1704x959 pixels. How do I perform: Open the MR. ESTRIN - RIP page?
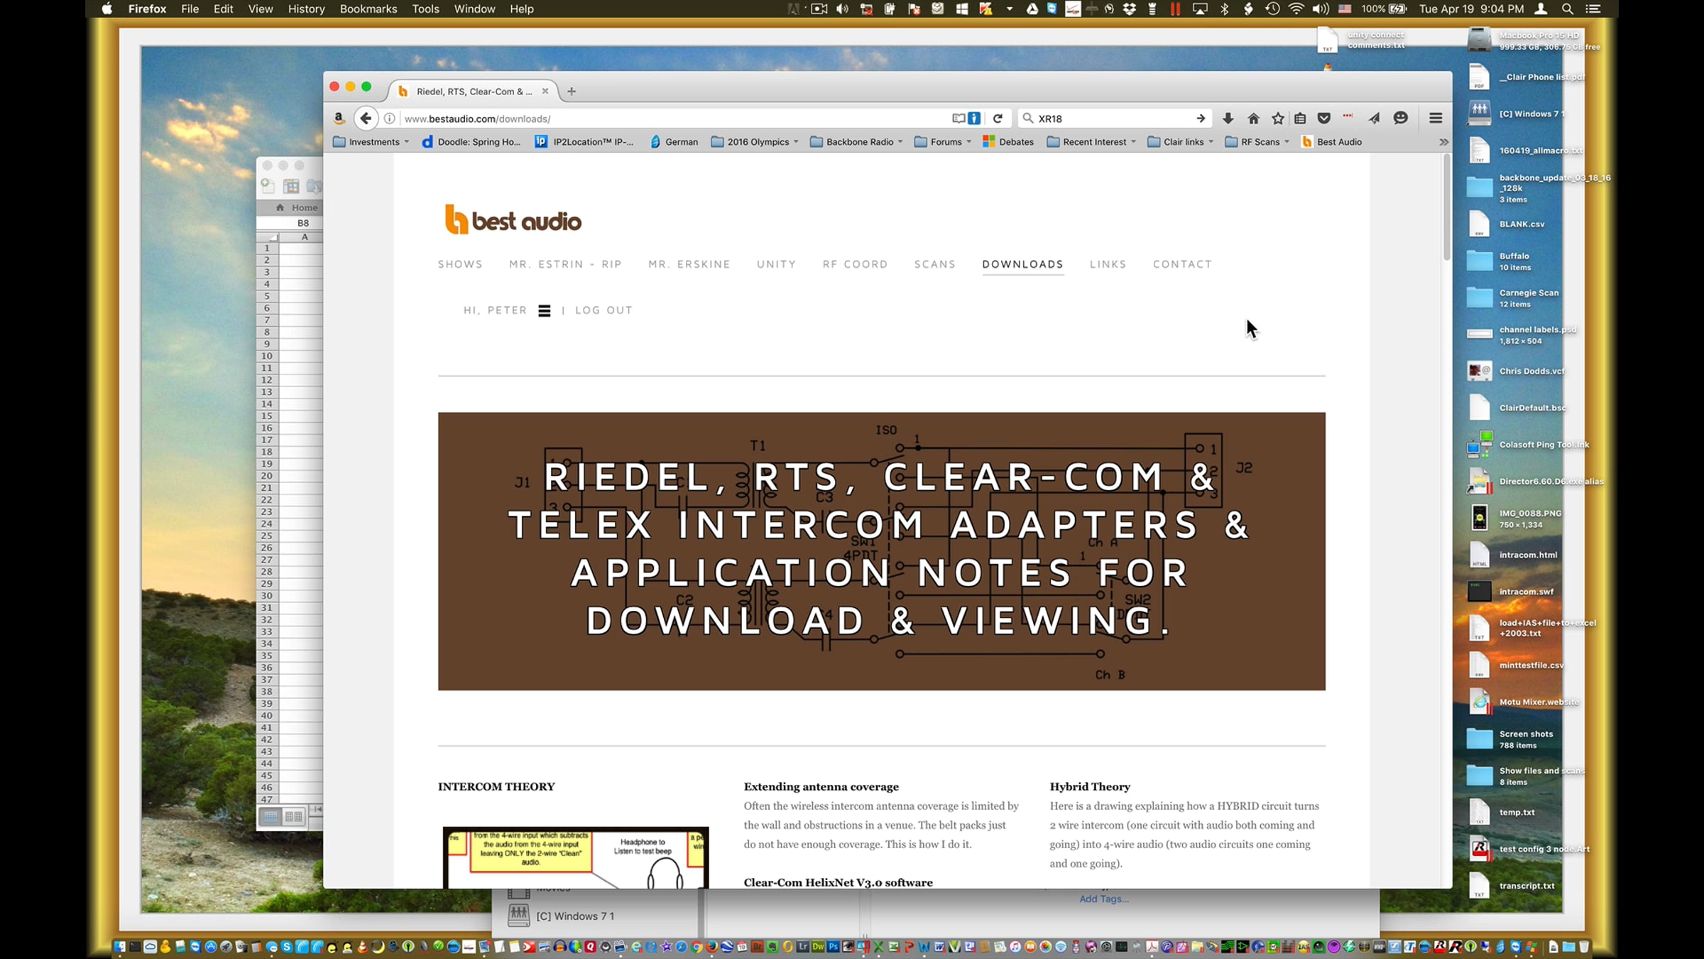pos(565,264)
